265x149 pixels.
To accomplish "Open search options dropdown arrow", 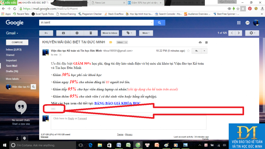I will [x=152, y=23].
